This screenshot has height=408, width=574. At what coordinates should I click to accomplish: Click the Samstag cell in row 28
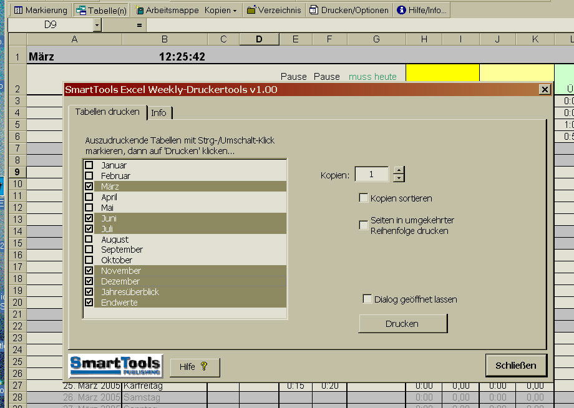(165, 397)
